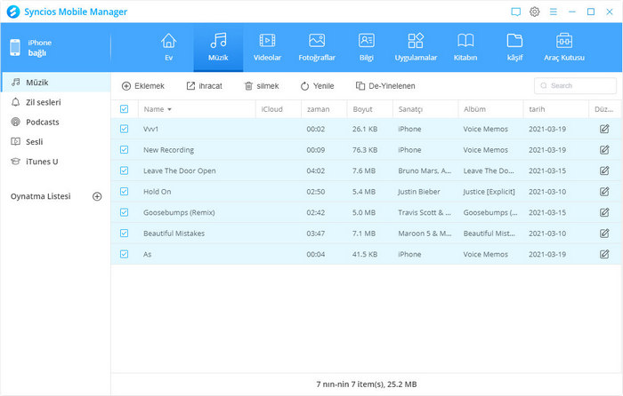Edit the Goosebumps (Remix) track info
The image size is (623, 396).
[604, 212]
